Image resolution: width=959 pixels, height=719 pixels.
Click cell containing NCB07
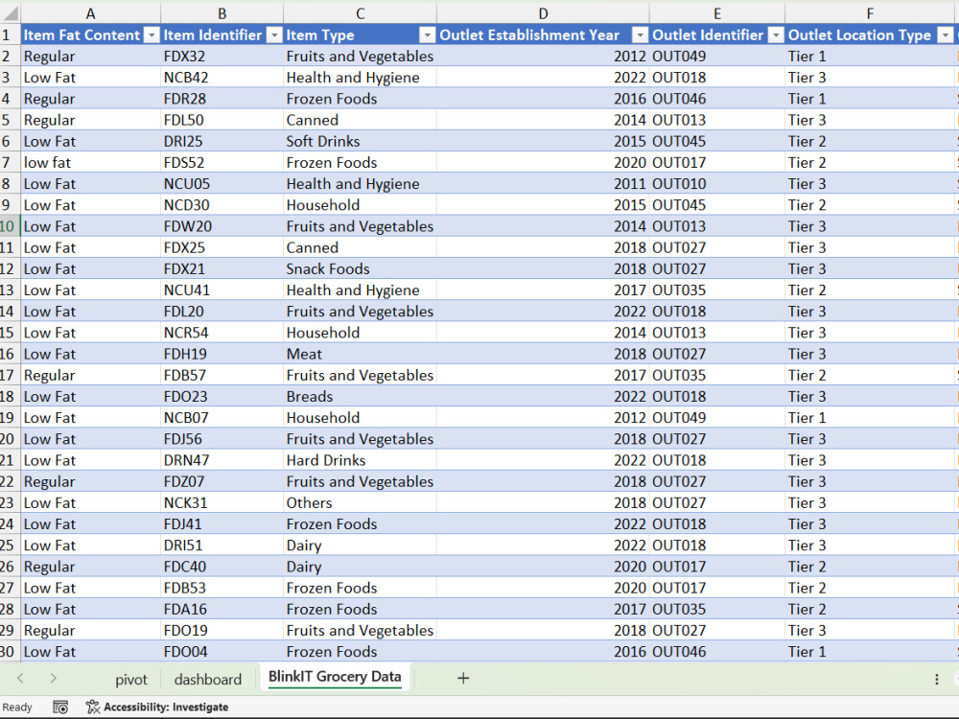click(x=222, y=418)
